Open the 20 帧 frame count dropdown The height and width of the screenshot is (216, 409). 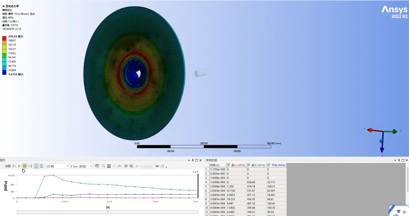tap(67, 166)
